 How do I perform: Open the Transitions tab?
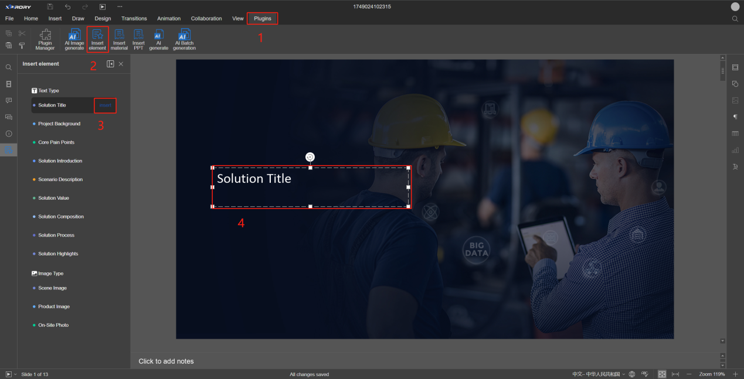coord(134,19)
